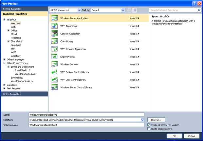Click the Console Application template icon
Screen dimensions: 203x141
54,34
